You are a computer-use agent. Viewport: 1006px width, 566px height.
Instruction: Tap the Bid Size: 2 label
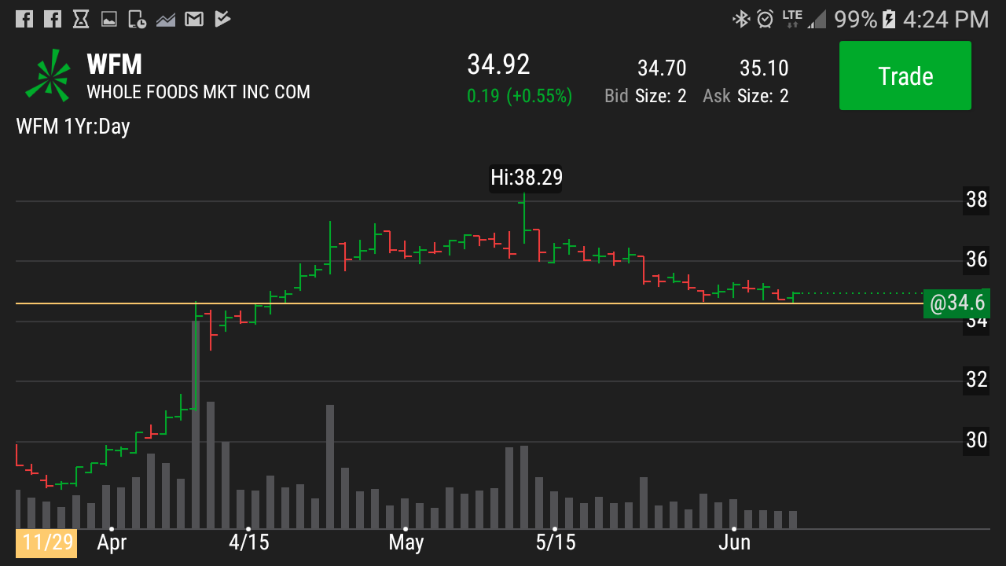click(645, 96)
